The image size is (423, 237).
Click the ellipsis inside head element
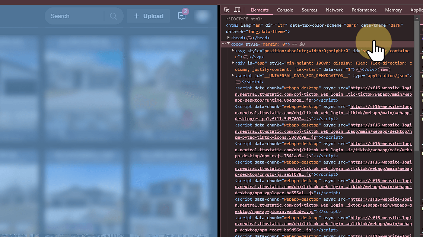pos(249,38)
